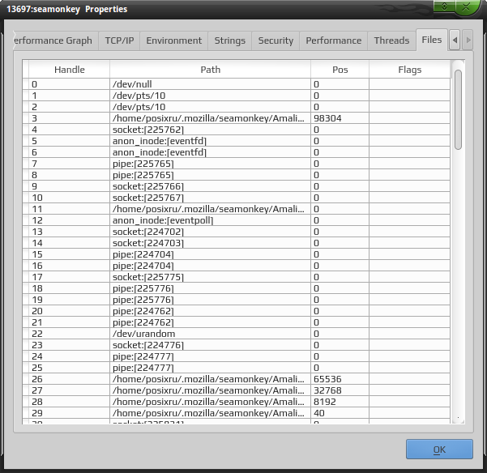Sort by the Pos column header
The height and width of the screenshot is (473, 487).
click(340, 70)
